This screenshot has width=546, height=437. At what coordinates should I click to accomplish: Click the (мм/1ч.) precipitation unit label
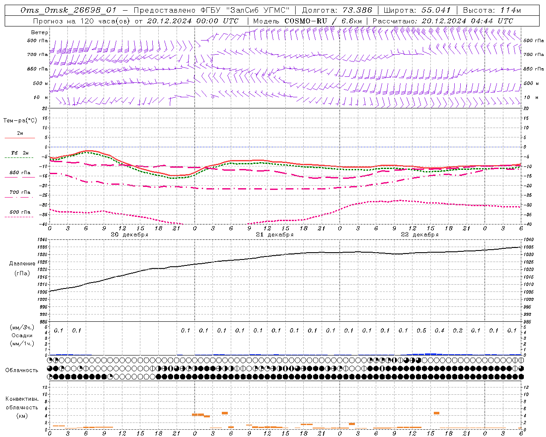point(22,344)
